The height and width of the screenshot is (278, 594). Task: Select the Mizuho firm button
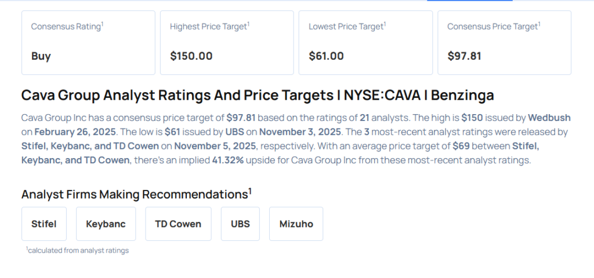296,224
